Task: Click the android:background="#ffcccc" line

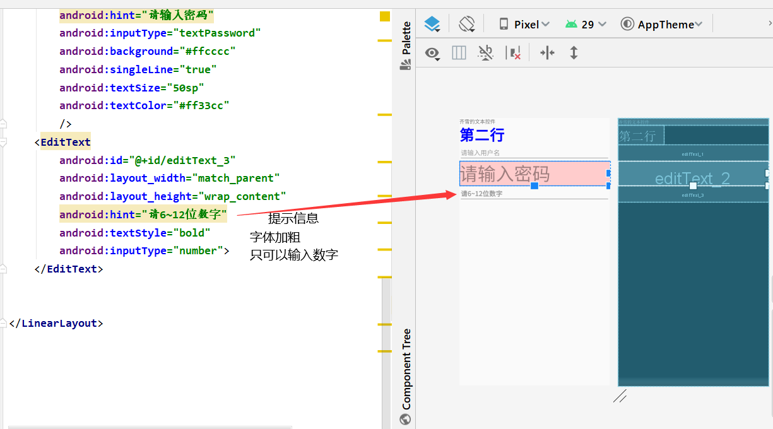Action: 148,51
